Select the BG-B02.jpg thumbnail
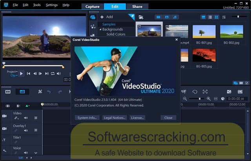 [231, 31]
